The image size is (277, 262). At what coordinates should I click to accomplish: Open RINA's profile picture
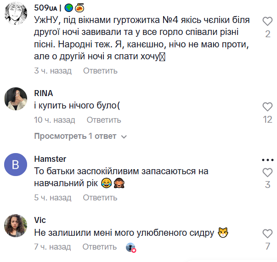pyautogui.click(x=16, y=98)
